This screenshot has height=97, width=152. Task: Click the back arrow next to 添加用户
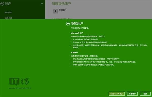point(68,24)
